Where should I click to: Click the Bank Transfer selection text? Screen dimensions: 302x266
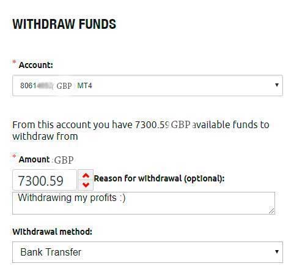coord(51,252)
